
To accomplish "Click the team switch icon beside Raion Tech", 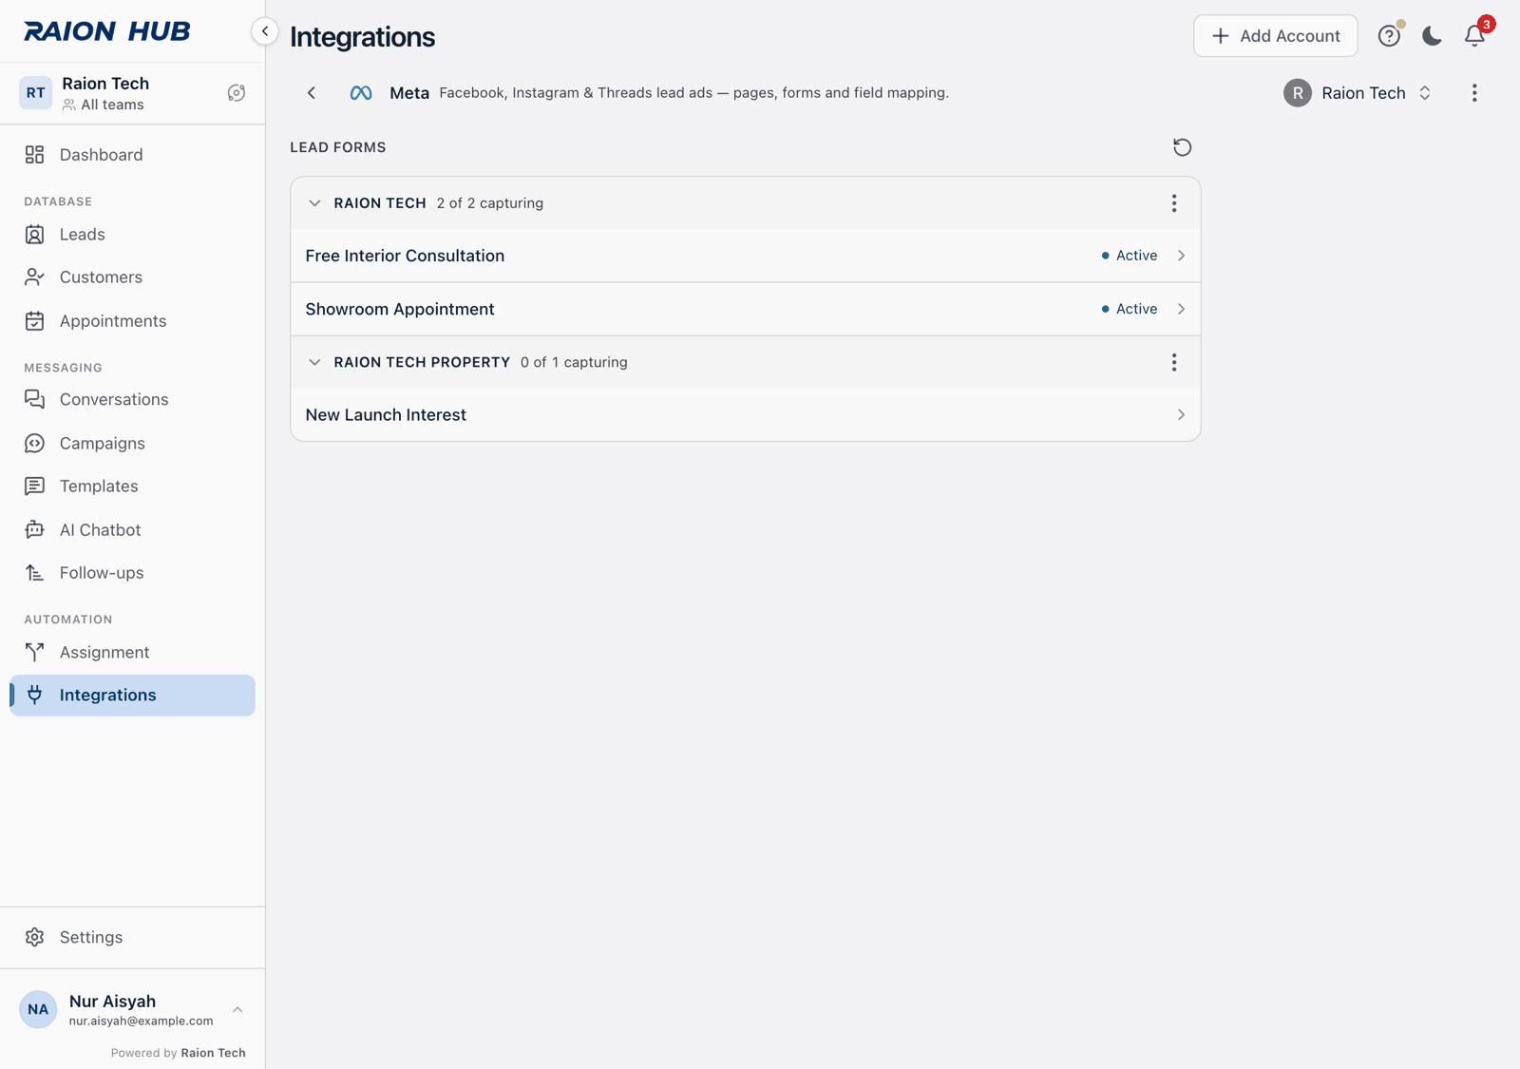I will (237, 93).
